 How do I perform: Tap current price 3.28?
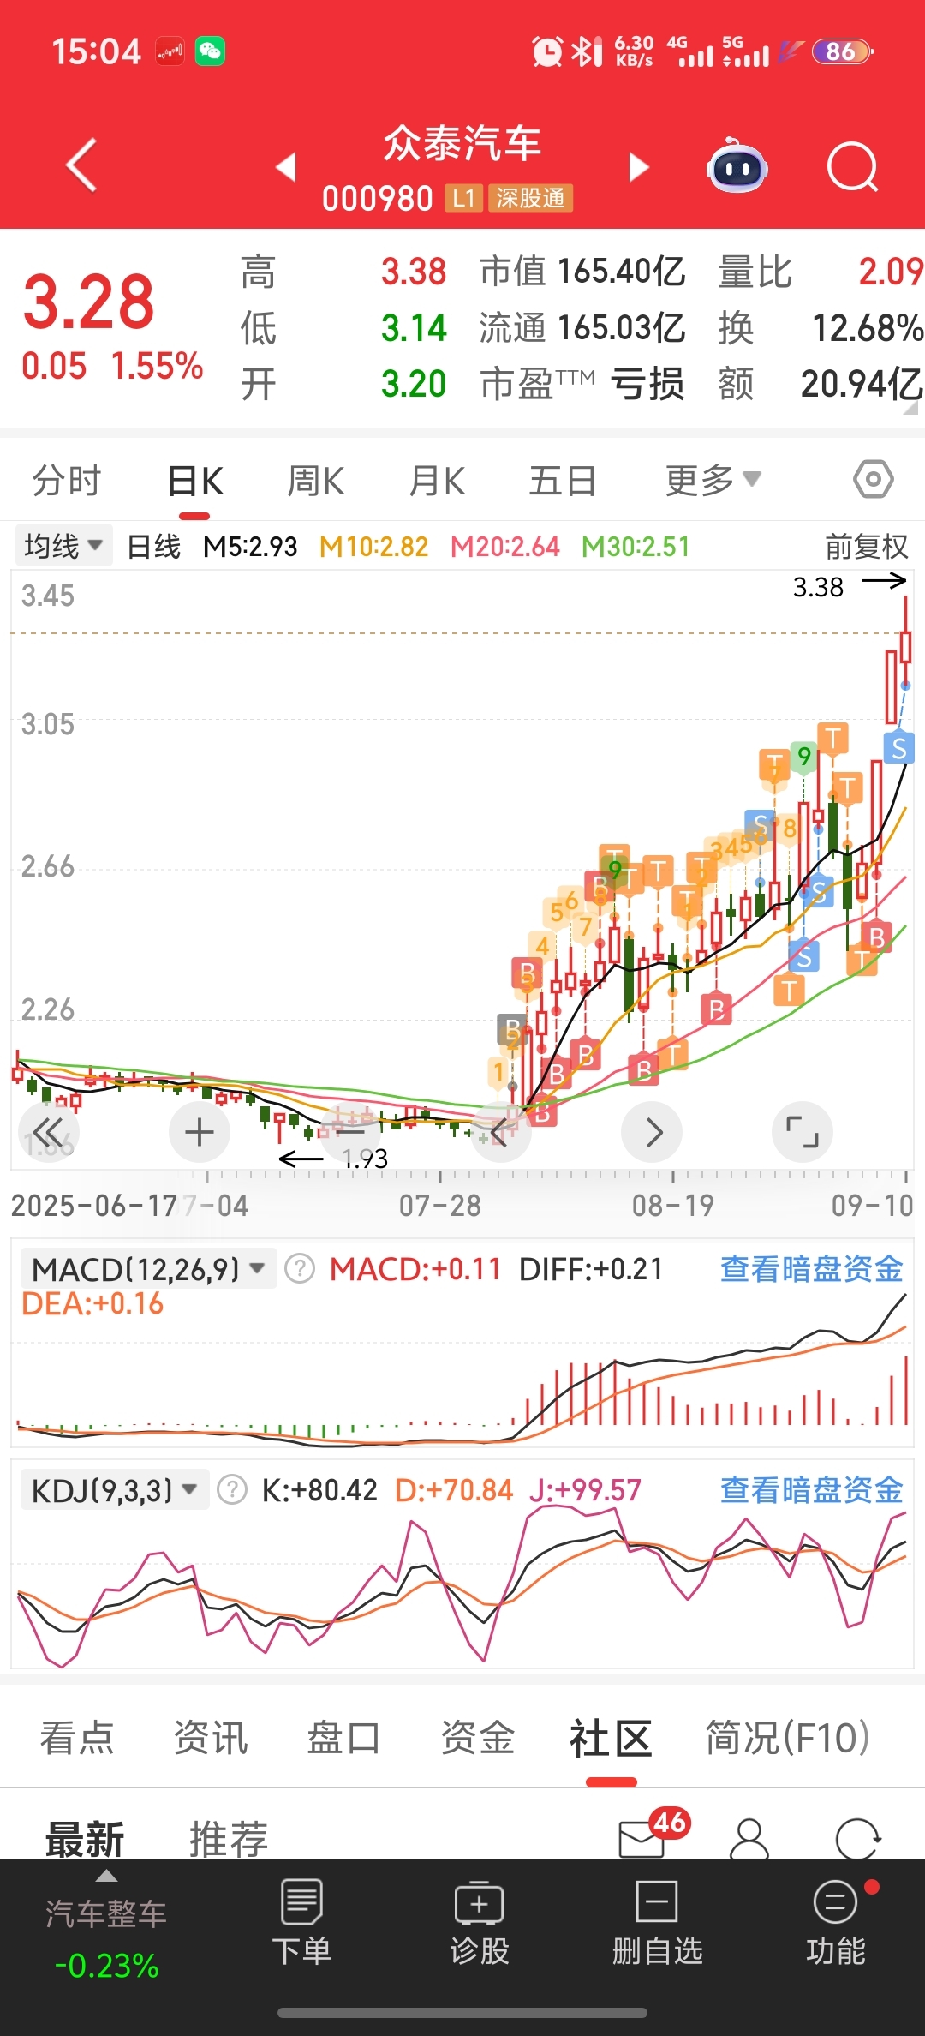(x=88, y=302)
